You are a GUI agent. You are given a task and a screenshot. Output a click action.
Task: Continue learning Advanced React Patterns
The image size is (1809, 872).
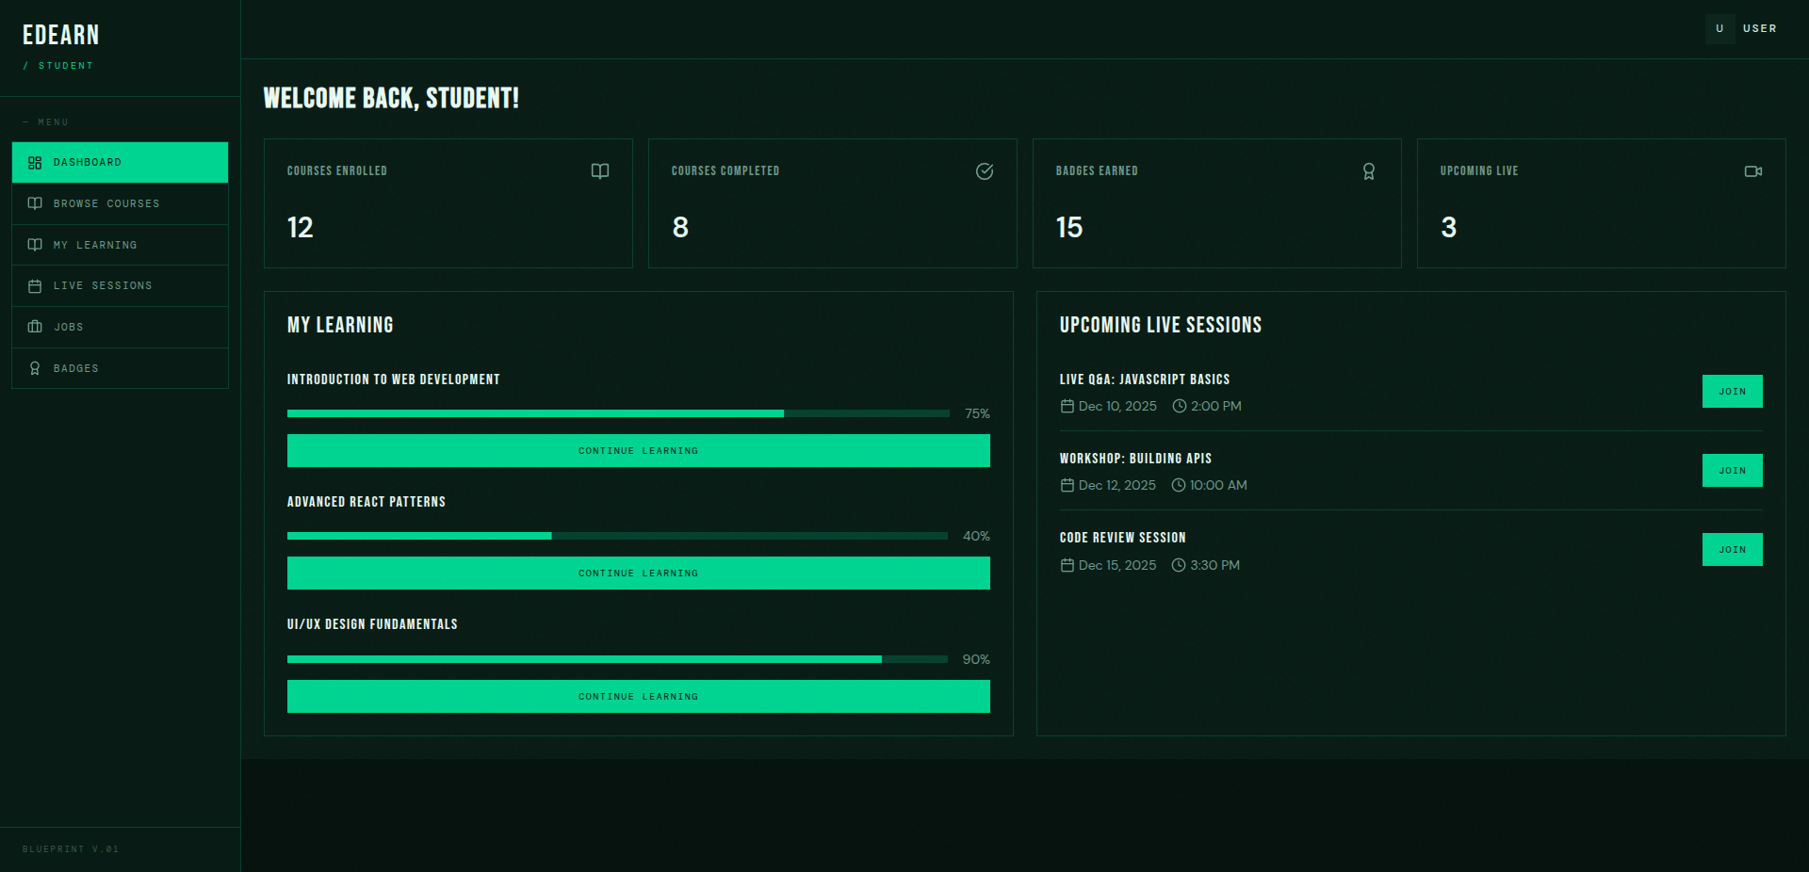pos(639,573)
